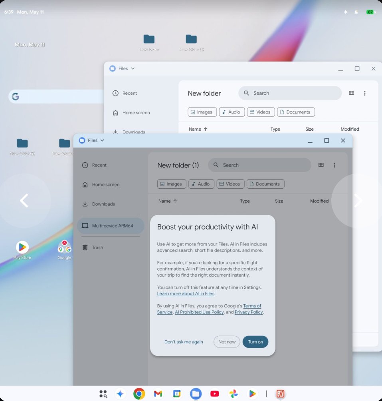Image resolution: width=382 pixels, height=401 pixels.
Task: Go to previous page with left arrow
Action: (x=24, y=201)
